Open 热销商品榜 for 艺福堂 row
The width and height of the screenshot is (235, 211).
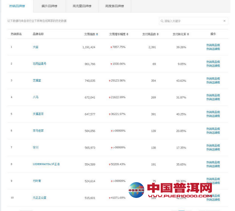click(x=213, y=79)
